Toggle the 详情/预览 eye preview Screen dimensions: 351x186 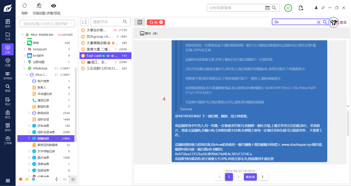[x=53, y=5]
